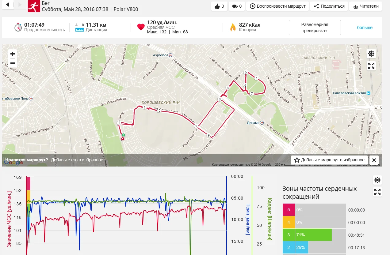Dismiss the favorite route banner
Screen dimensions: 390x255
point(374,160)
